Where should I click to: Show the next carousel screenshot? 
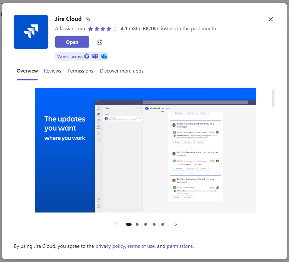click(x=176, y=224)
